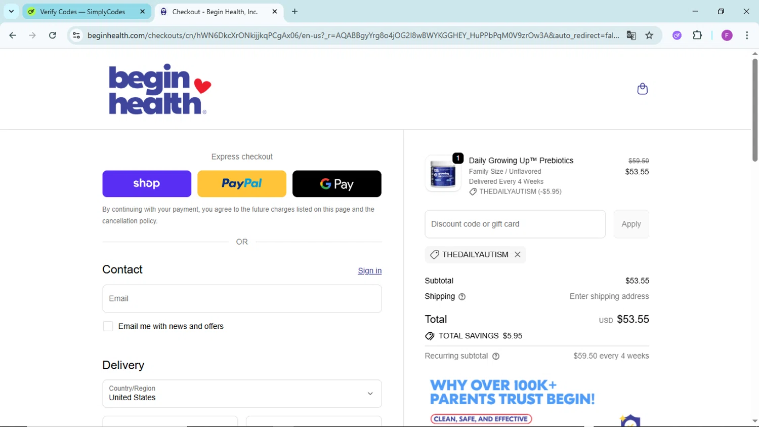Open the Chrome profile avatar
Image resolution: width=759 pixels, height=427 pixels.
pos(727,35)
